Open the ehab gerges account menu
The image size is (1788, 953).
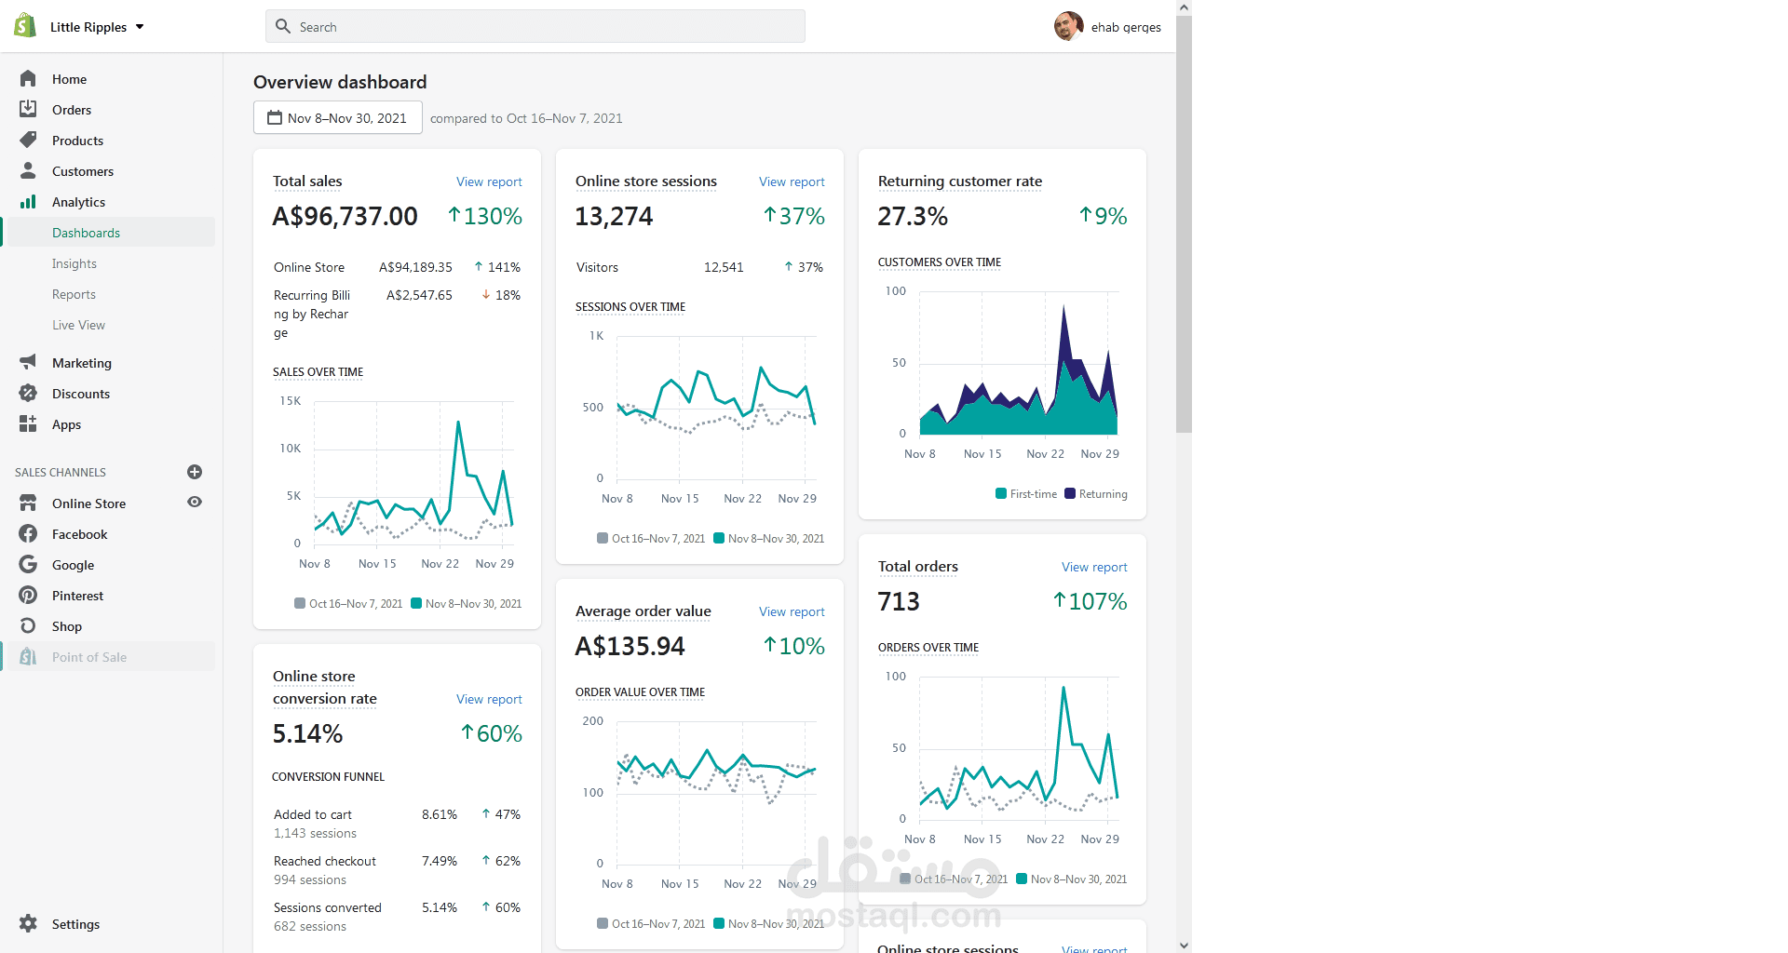(x=1107, y=27)
